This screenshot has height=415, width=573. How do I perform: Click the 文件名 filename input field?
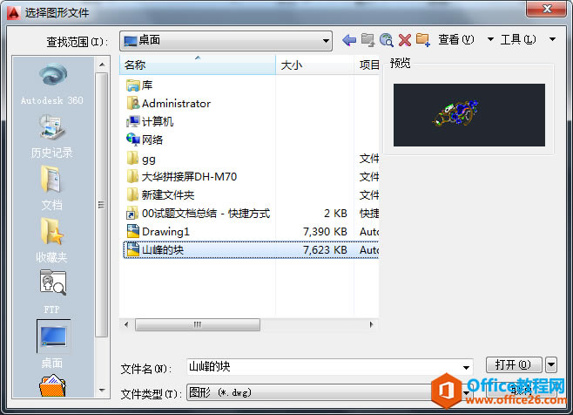tap(324, 367)
